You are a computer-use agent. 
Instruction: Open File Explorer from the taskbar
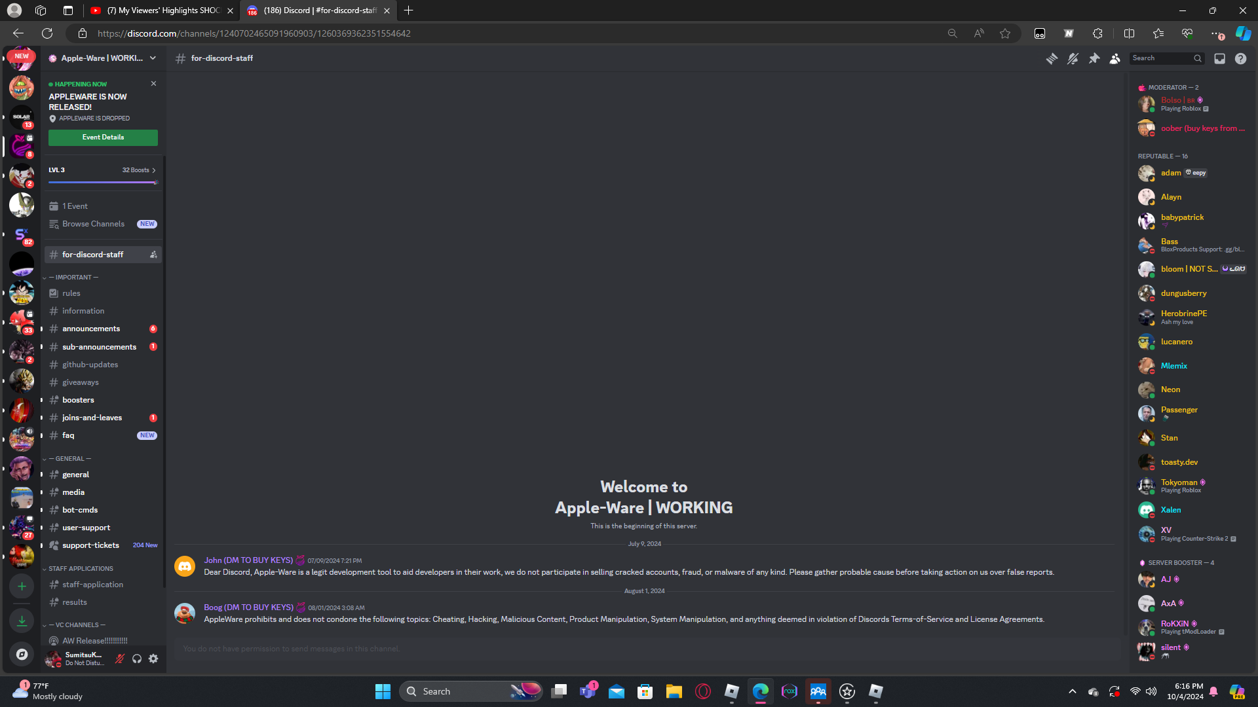(674, 691)
